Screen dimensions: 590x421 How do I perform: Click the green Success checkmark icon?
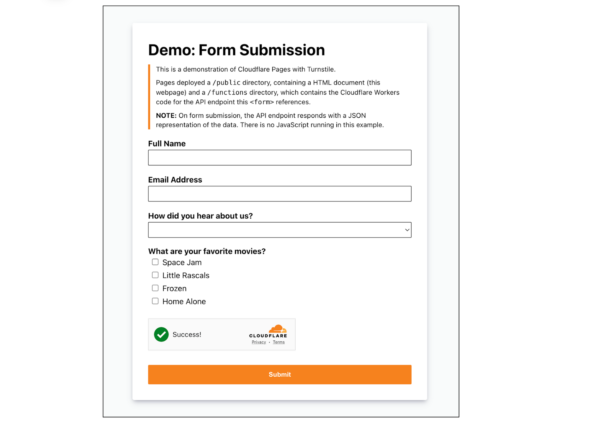click(x=161, y=334)
